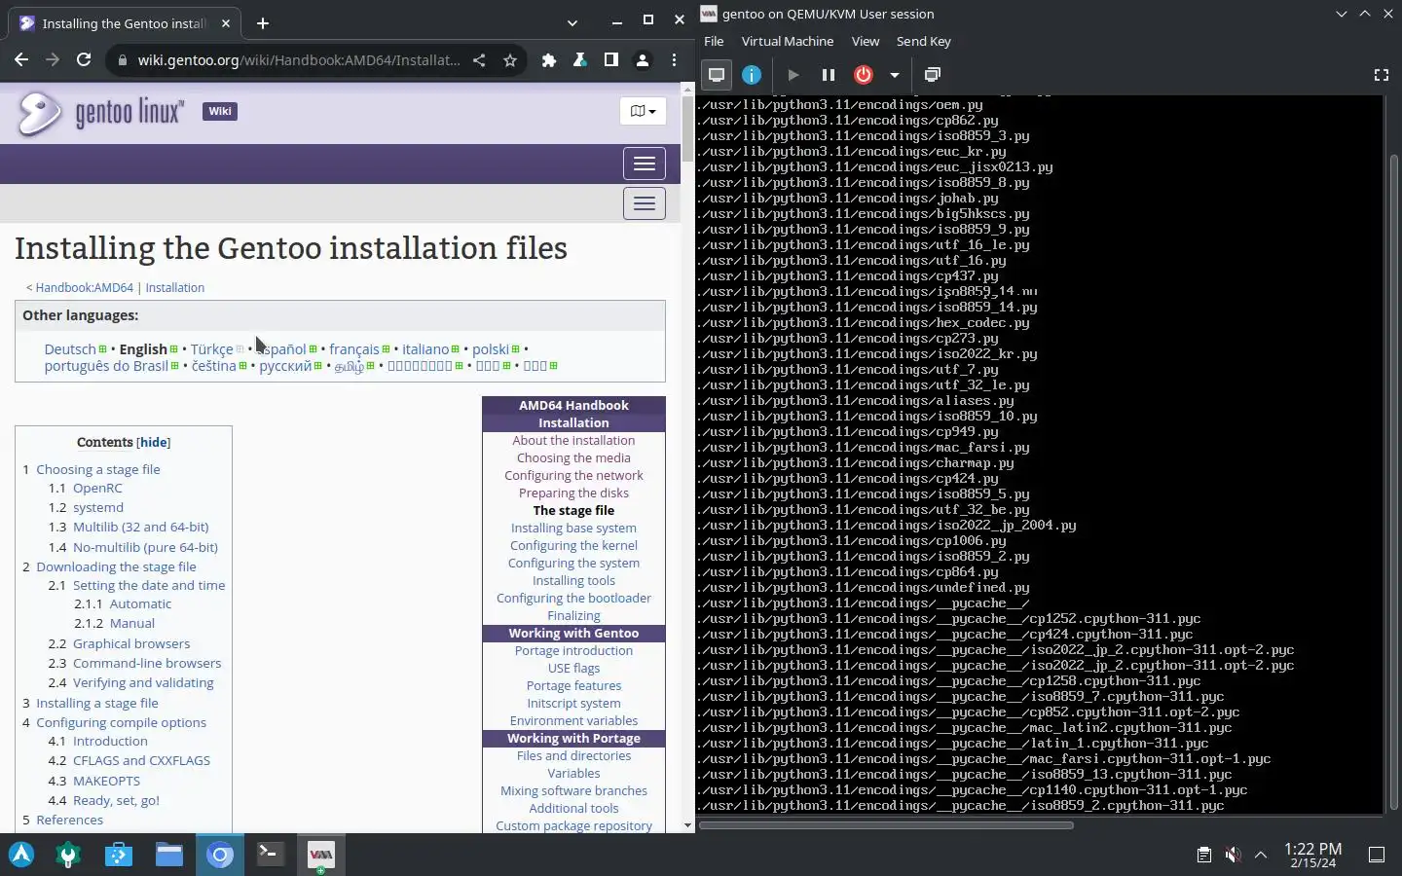Open the File menu in virt-manager

(714, 41)
